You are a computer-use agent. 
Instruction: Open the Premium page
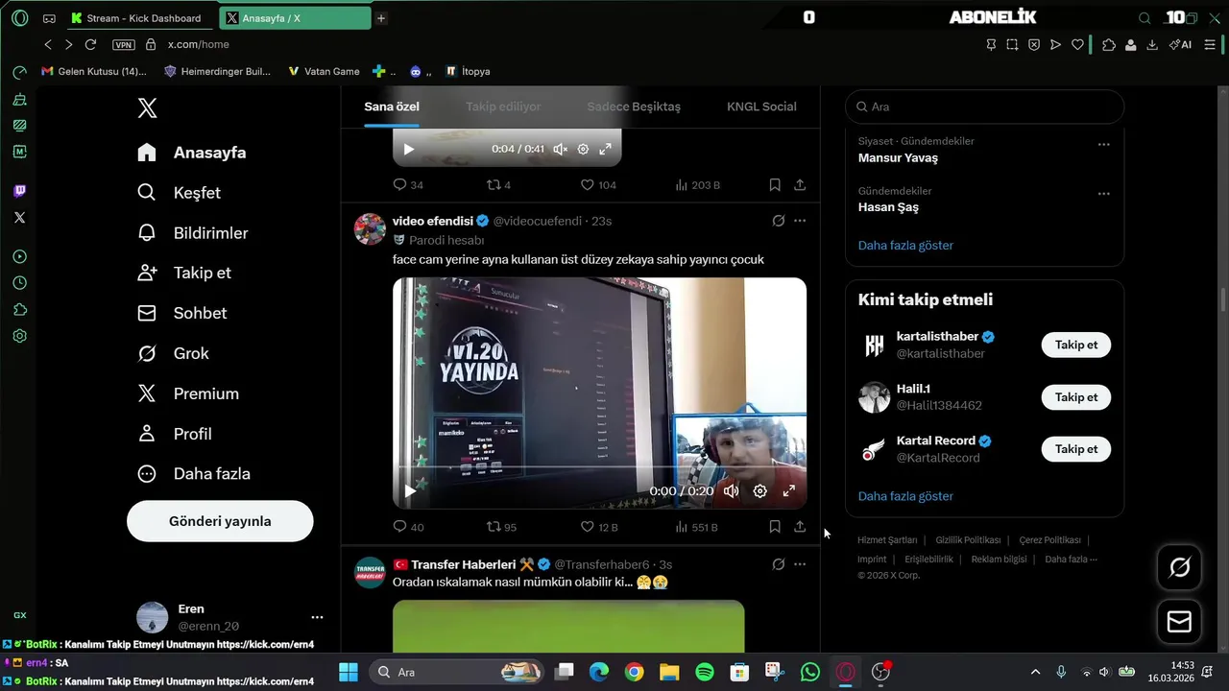[x=188, y=393]
